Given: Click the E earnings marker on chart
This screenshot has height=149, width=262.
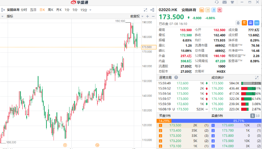Looking at the screenshot, I should tap(65, 145).
